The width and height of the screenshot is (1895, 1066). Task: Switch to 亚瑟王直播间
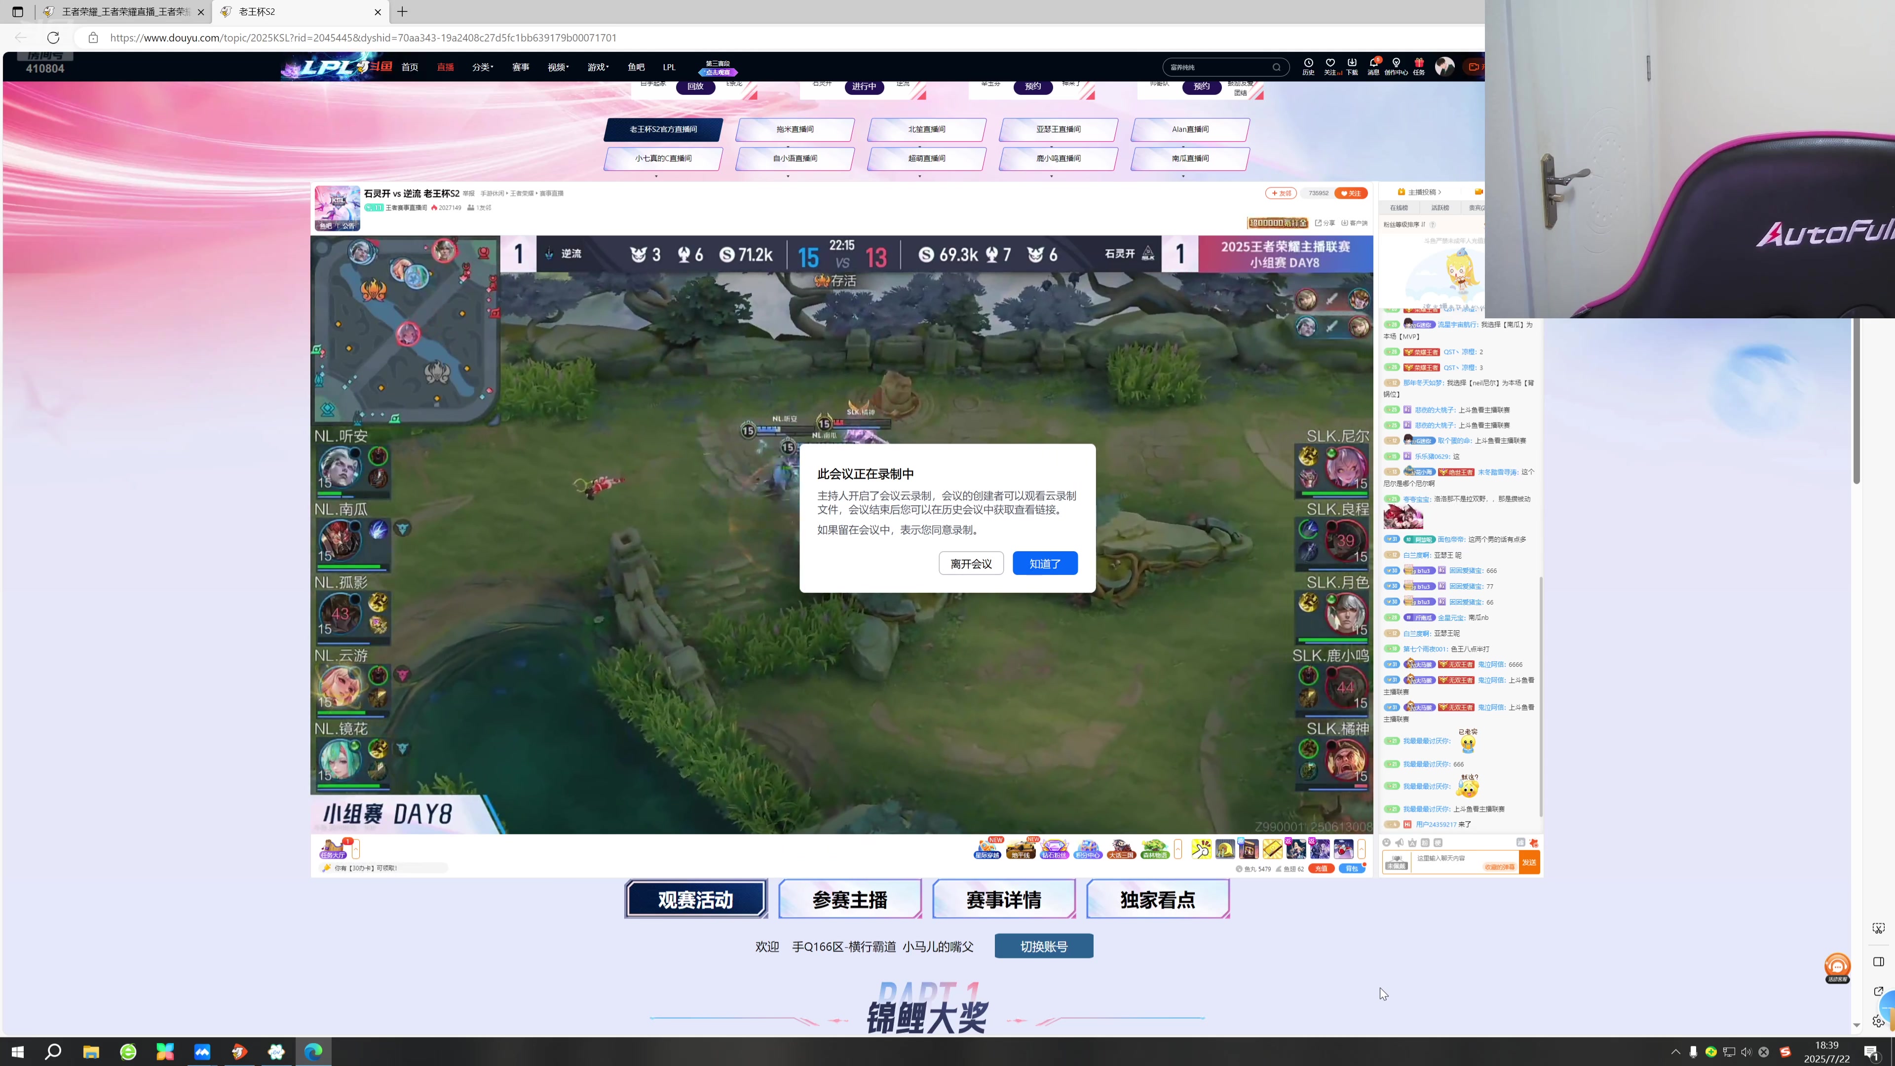[x=1058, y=129]
